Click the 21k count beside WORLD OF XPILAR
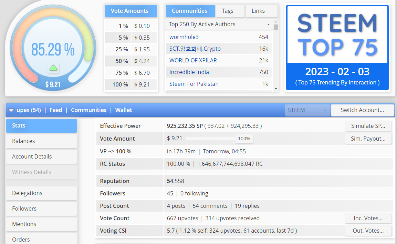 click(263, 61)
